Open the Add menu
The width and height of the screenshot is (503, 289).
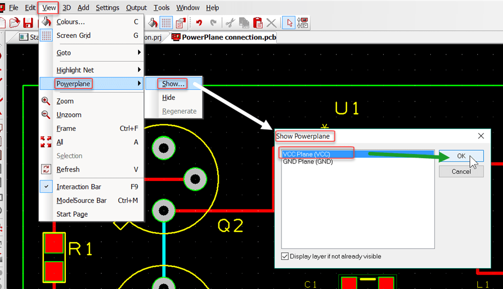pyautogui.click(x=83, y=7)
